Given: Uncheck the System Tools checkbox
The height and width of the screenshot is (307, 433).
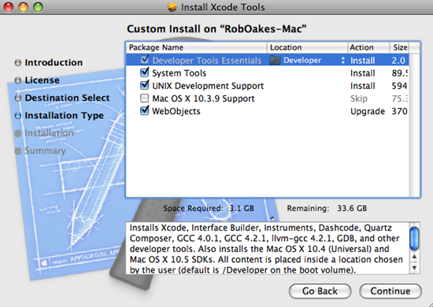Looking at the screenshot, I should coord(145,72).
